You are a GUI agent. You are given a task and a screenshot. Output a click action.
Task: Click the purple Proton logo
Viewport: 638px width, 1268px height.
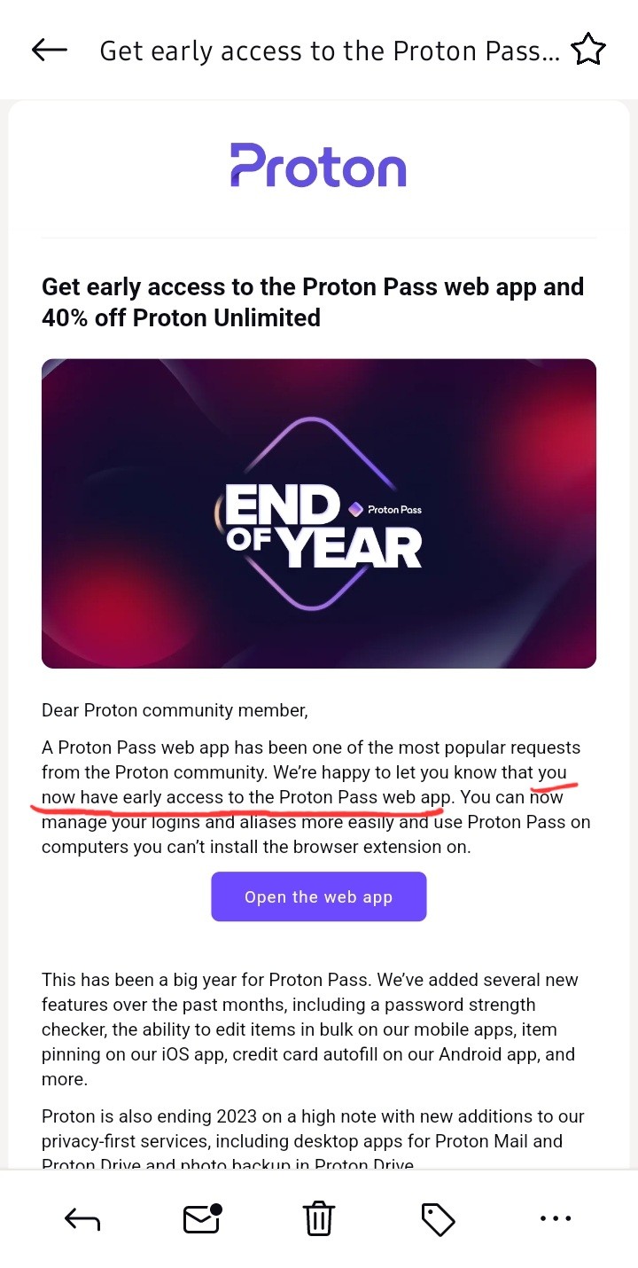[318, 166]
